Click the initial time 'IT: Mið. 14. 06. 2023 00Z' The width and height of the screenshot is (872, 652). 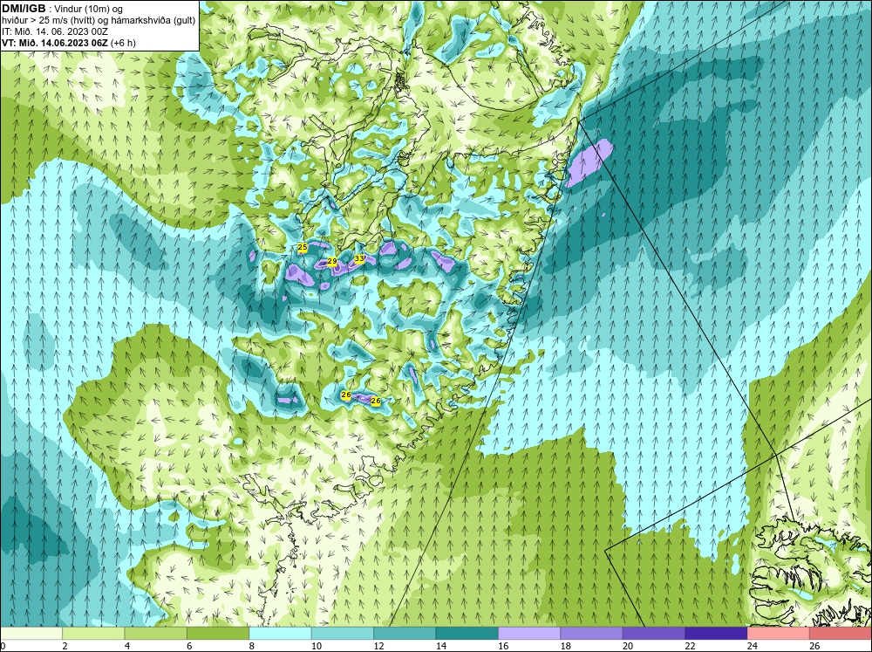(54, 31)
